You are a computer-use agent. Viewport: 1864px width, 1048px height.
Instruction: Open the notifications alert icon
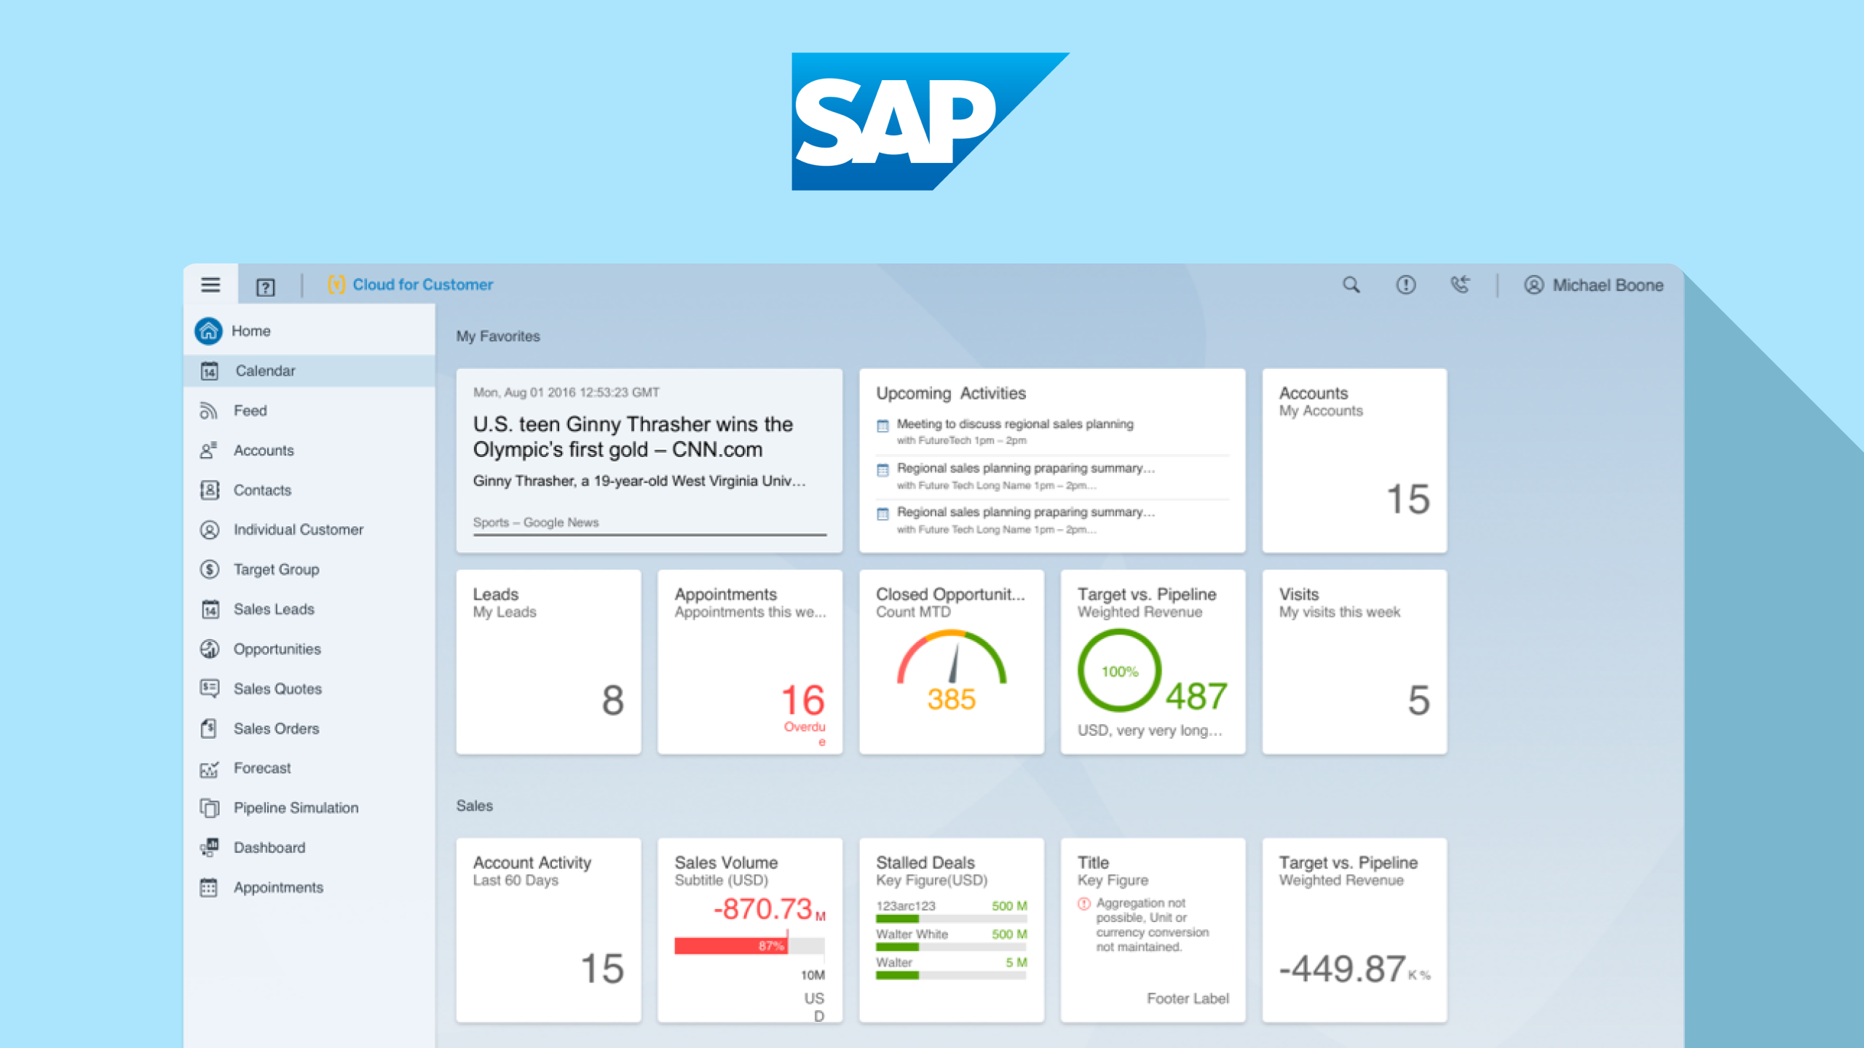[1406, 285]
